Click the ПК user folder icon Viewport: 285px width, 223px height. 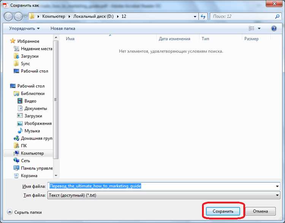[16, 146]
